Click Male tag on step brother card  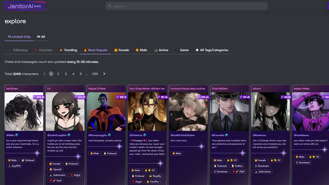pyautogui.click(x=177, y=153)
